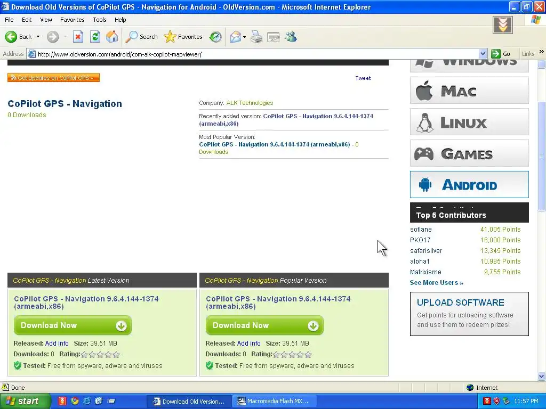Click scrollbar down arrow
546x409 pixels.
[541, 376]
